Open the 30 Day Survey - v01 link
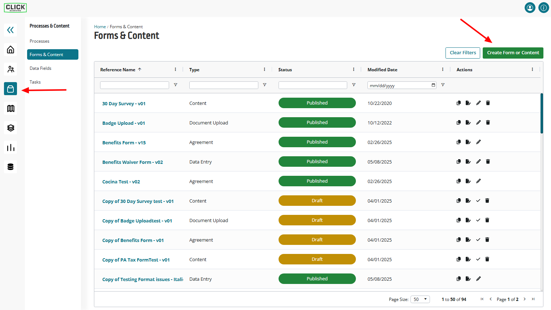The height and width of the screenshot is (310, 551). click(x=124, y=104)
